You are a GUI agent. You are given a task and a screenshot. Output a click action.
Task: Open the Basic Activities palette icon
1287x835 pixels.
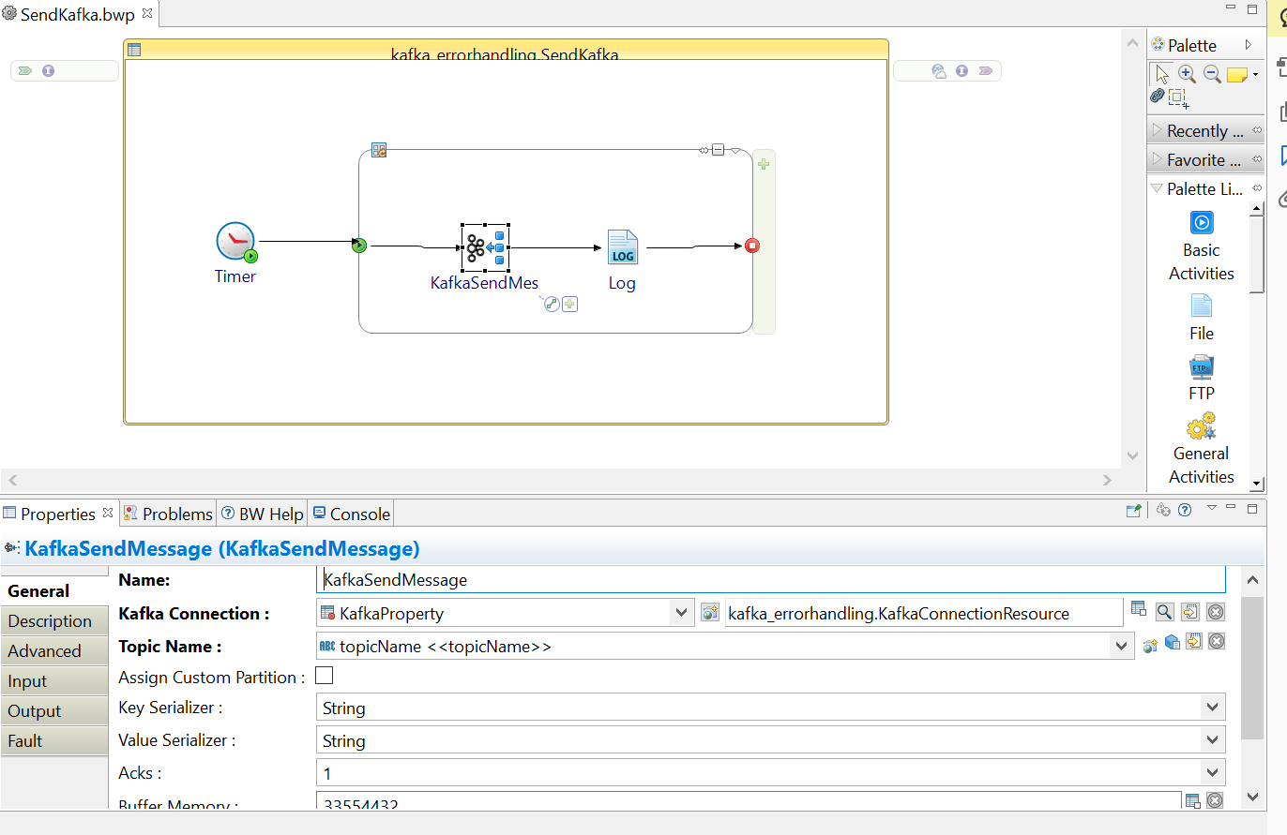(1201, 223)
